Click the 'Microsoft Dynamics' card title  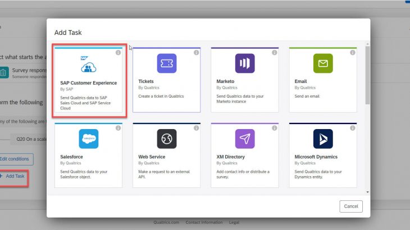pyautogui.click(x=316, y=157)
